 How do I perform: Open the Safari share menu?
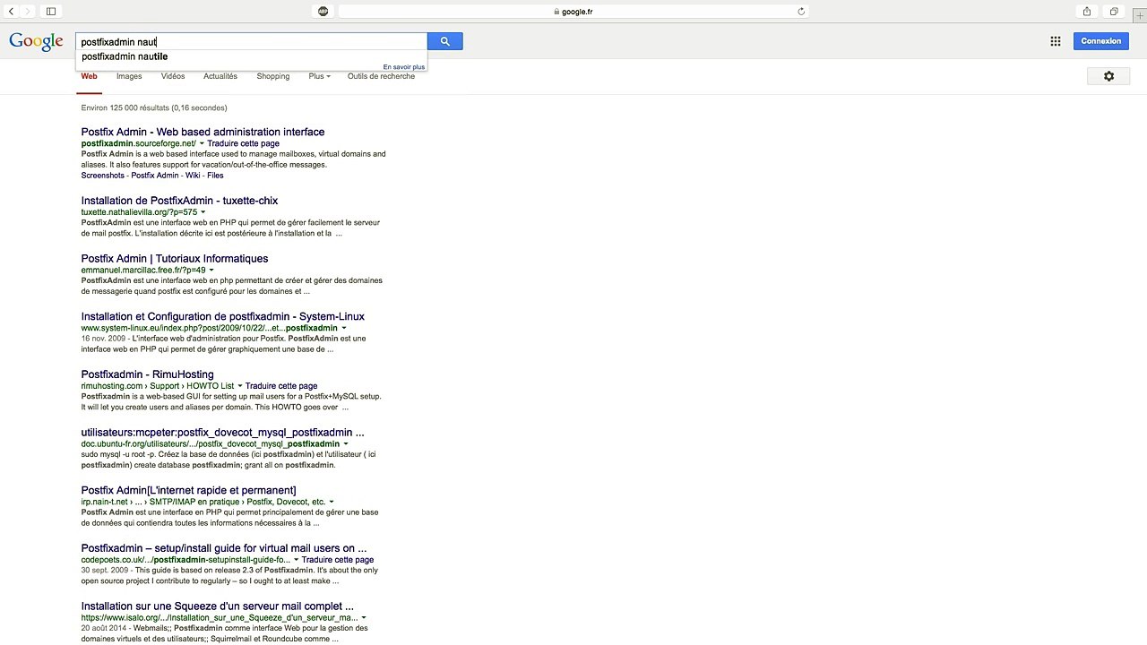click(x=1087, y=12)
